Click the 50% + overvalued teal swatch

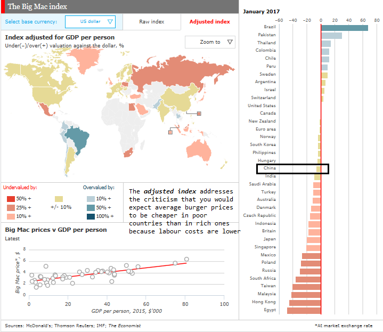(x=91, y=208)
